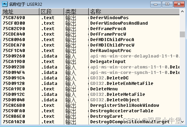Click address 75D09260
This screenshot has height=127, width=187.
point(14,56)
